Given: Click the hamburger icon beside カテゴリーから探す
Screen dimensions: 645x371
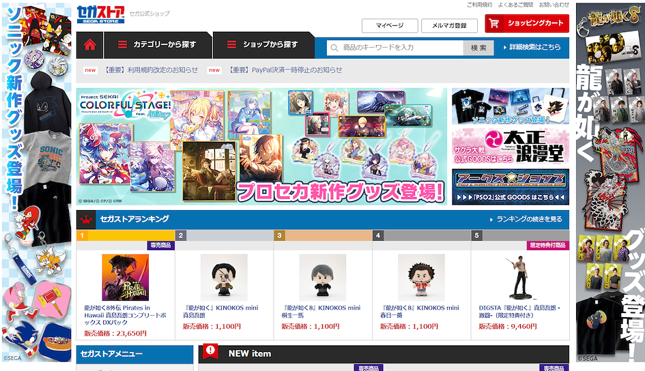Looking at the screenshot, I should [x=122, y=44].
